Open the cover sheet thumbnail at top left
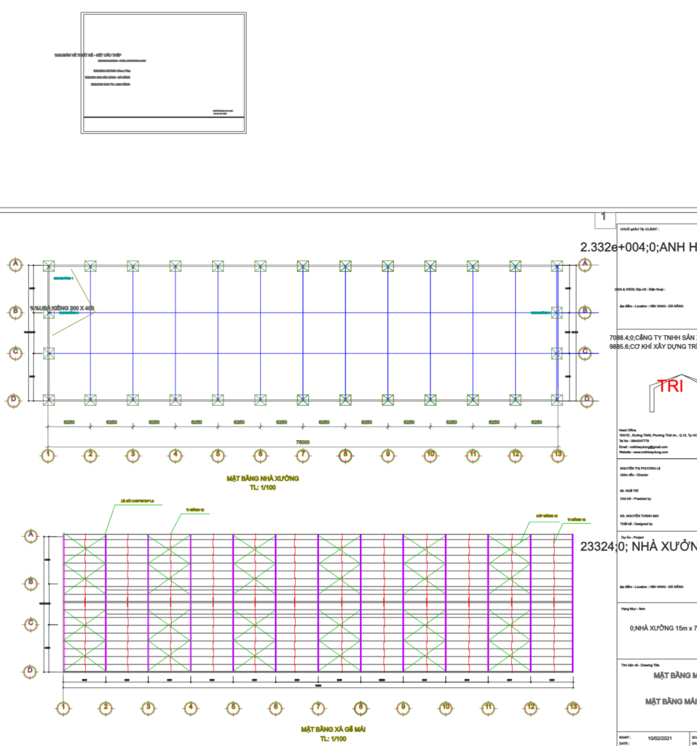 pos(164,73)
